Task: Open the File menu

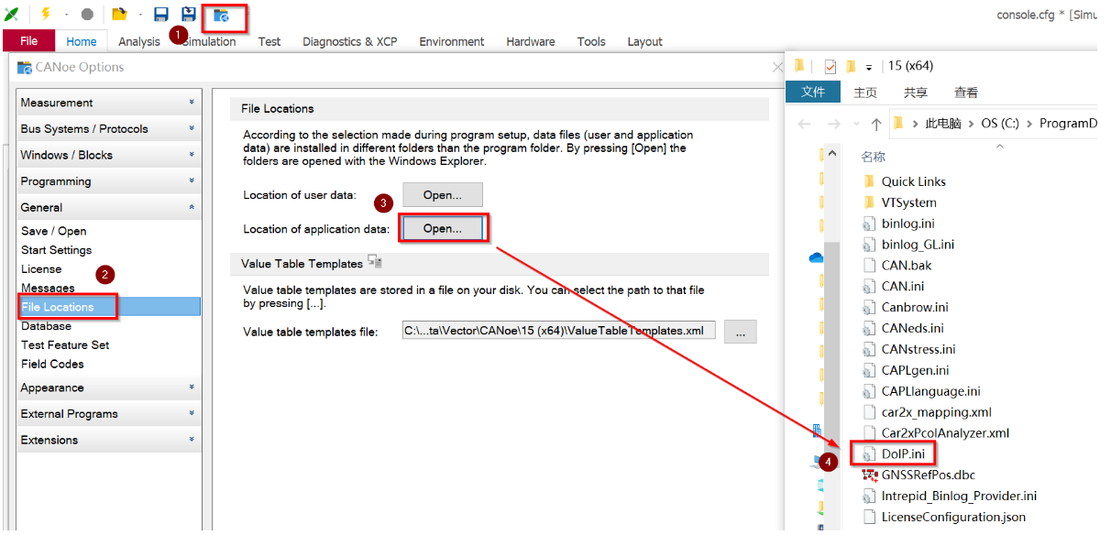Action: click(x=29, y=41)
